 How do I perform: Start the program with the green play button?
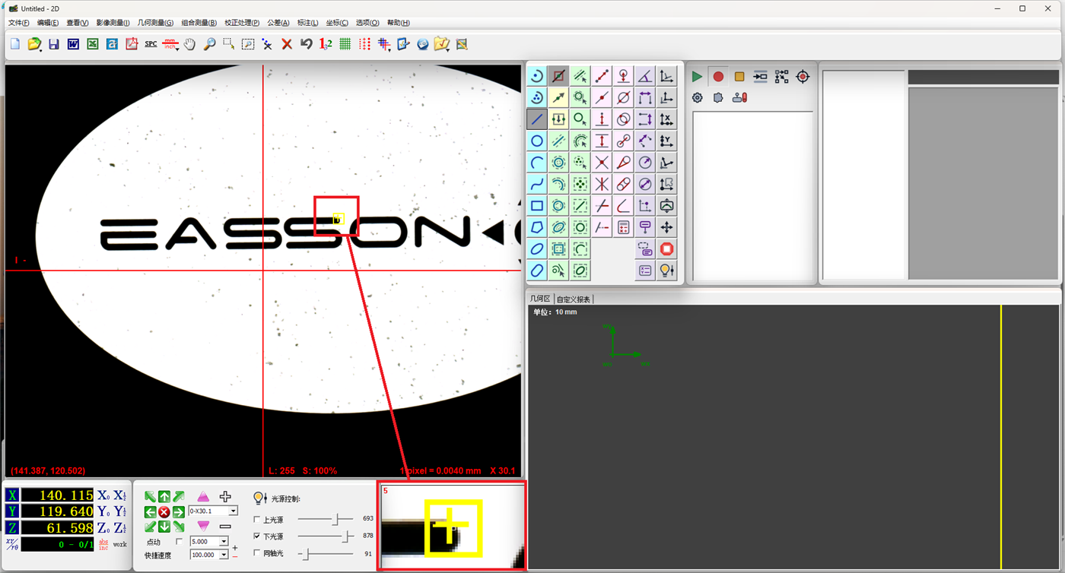(x=697, y=77)
